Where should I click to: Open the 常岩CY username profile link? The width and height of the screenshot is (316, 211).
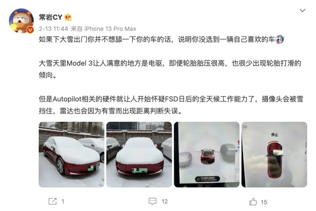[x=51, y=17]
